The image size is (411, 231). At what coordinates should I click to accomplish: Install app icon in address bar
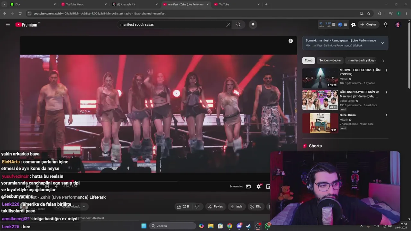[x=362, y=13]
